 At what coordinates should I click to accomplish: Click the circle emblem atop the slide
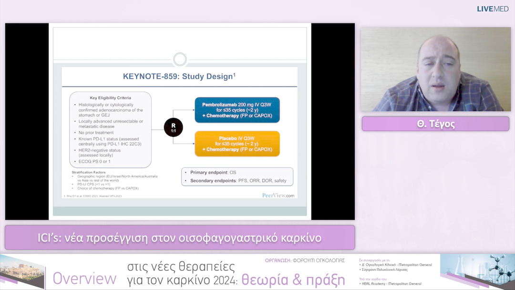[x=180, y=60]
